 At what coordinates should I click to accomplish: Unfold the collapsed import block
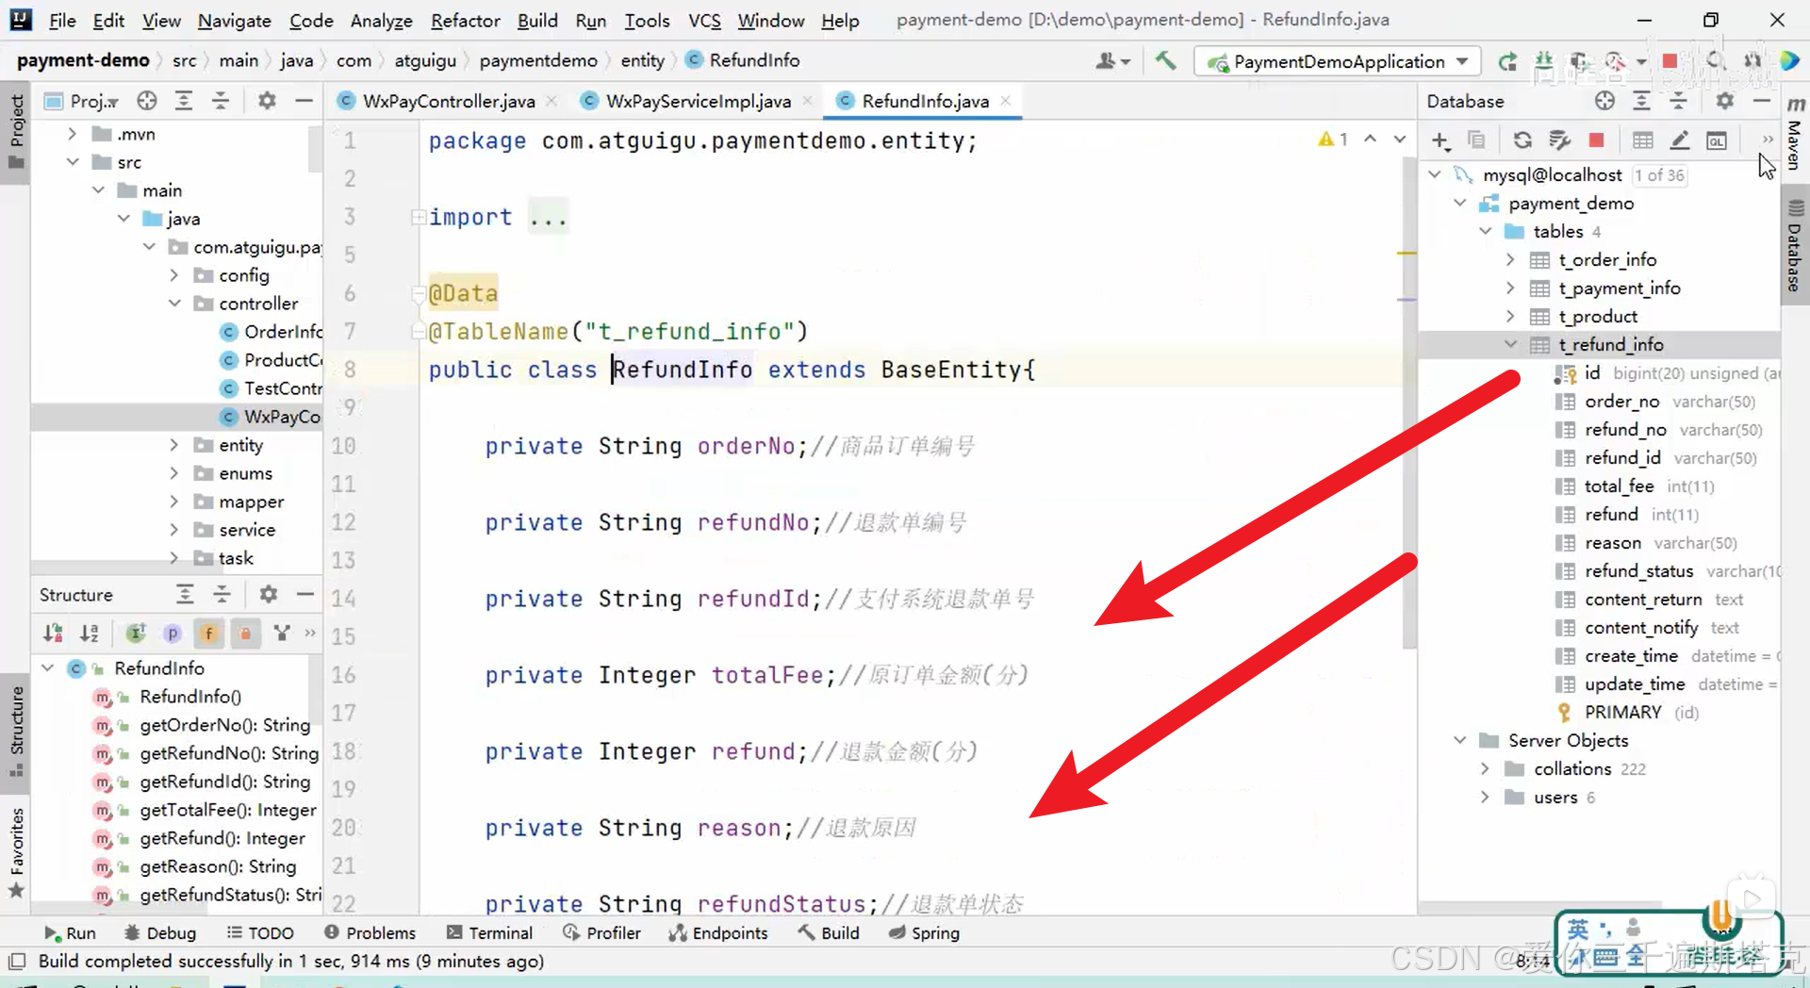[418, 218]
